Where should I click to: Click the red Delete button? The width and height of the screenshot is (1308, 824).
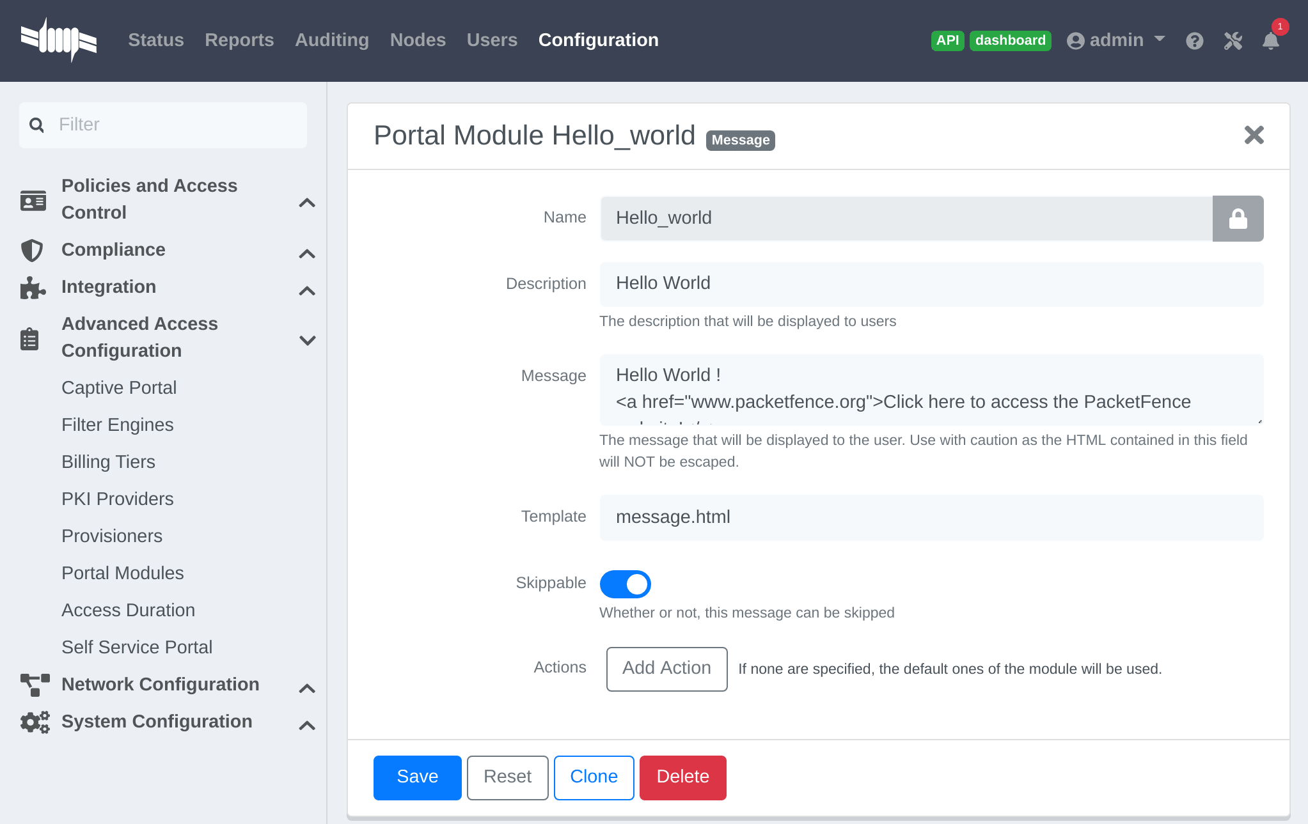point(682,777)
